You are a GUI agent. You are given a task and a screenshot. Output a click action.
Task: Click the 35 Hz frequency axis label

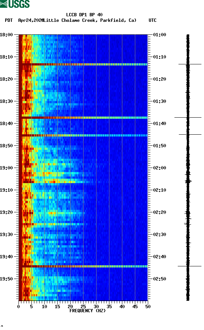tap(109, 307)
